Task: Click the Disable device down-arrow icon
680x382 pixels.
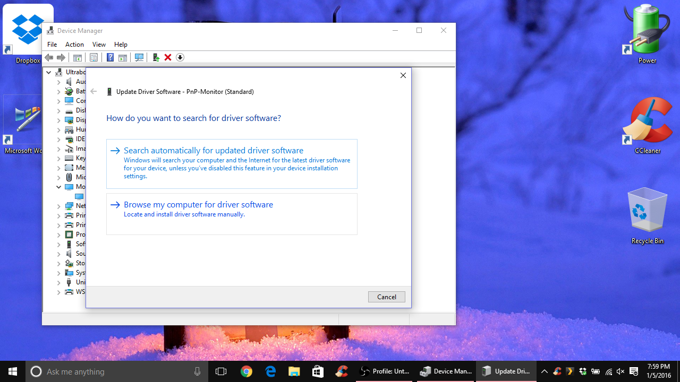Action: click(x=180, y=57)
